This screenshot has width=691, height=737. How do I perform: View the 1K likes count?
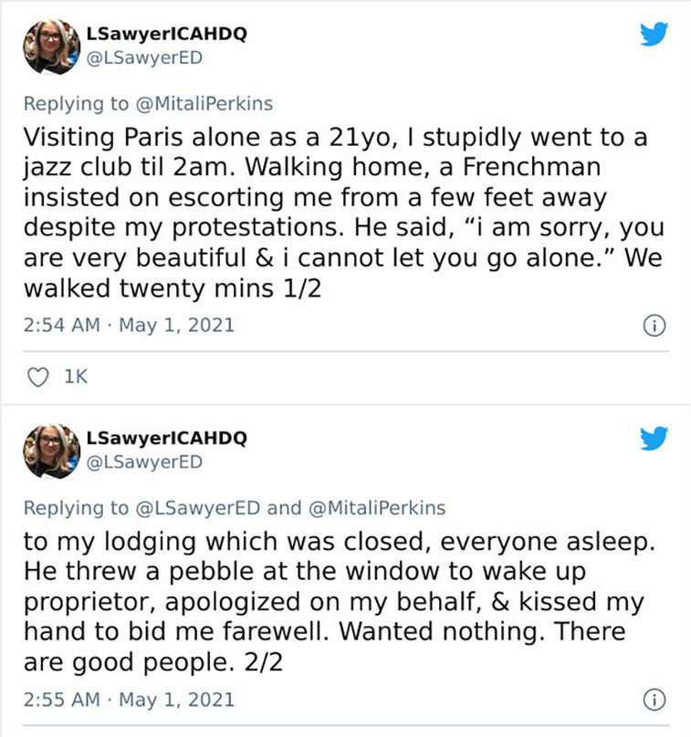tap(76, 377)
